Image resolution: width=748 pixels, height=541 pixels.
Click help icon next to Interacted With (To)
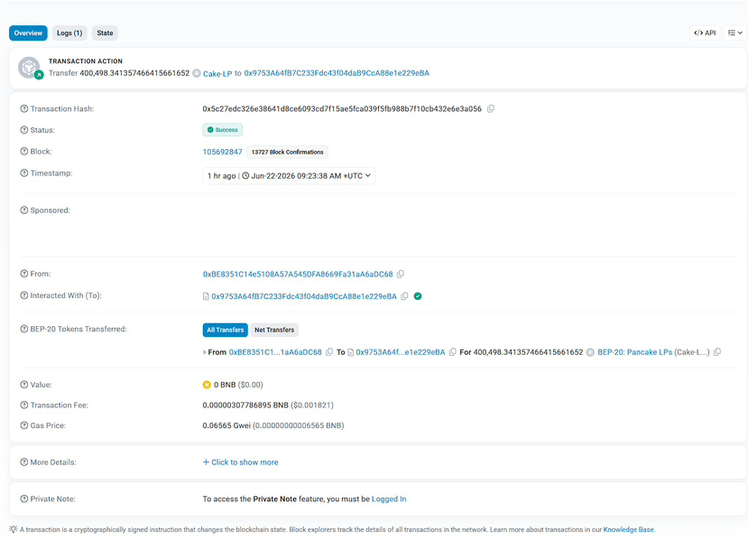point(23,295)
